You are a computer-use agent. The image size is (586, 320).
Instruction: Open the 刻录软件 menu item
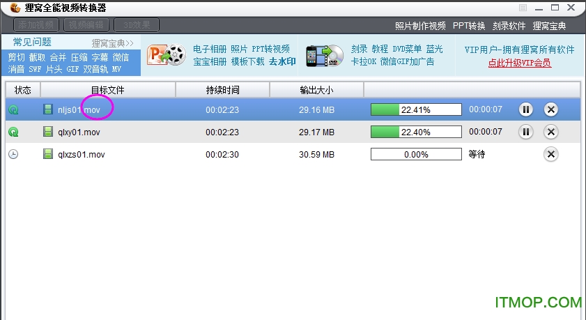(x=509, y=26)
